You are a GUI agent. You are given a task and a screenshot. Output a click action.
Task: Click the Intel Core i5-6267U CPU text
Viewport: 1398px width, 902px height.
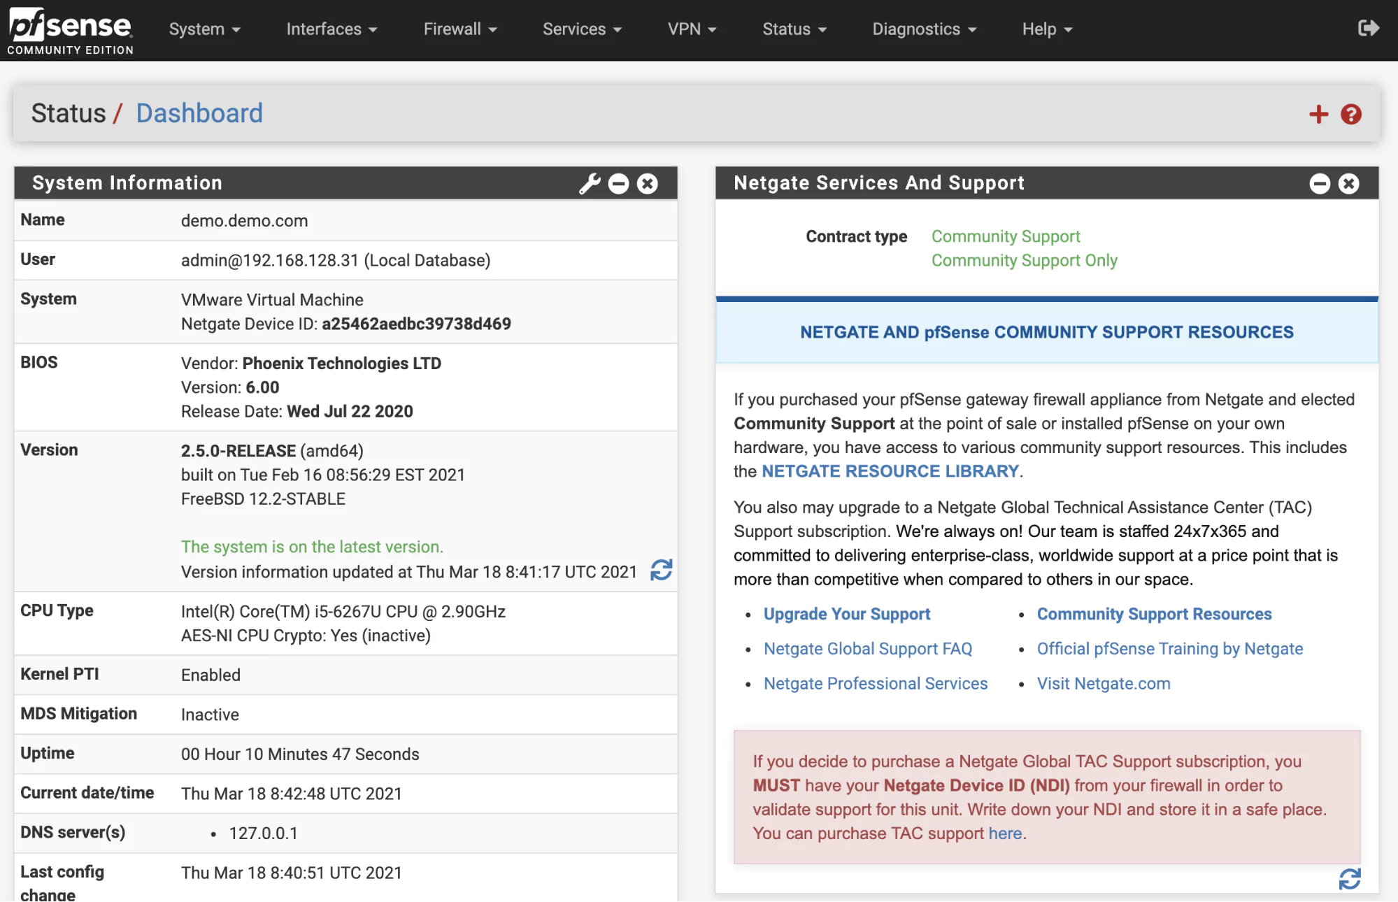pyautogui.click(x=343, y=612)
